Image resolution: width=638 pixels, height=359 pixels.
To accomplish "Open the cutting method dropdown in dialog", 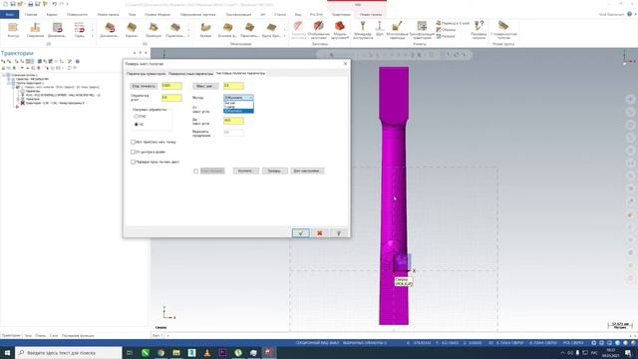I will click(x=238, y=98).
